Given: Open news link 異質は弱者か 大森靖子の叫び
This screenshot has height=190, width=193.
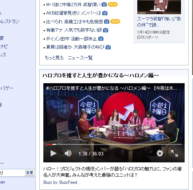Looking at the screenshot, I should point(75,47).
